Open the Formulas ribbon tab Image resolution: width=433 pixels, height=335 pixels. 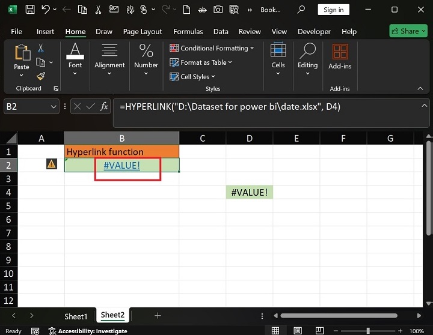[x=188, y=31]
